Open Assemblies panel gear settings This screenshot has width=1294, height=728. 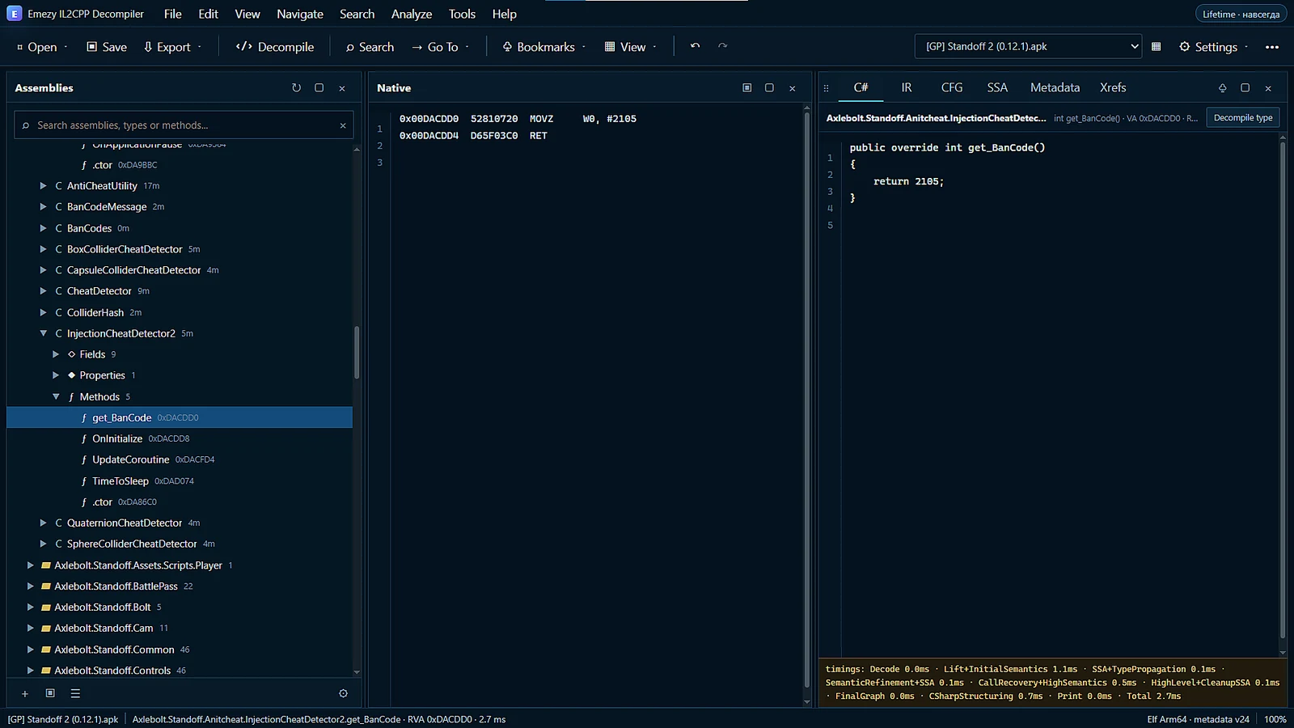343,693
